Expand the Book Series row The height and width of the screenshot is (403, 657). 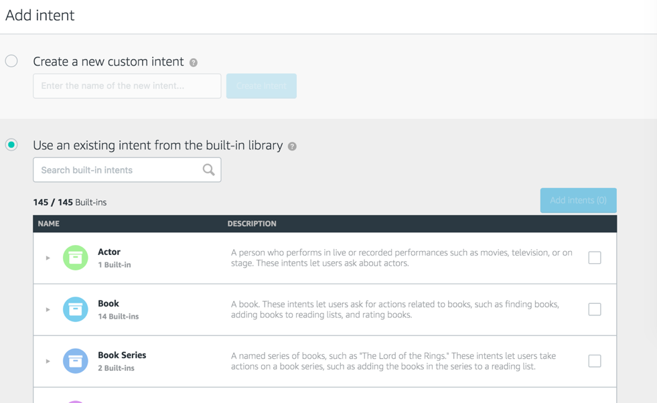48,361
